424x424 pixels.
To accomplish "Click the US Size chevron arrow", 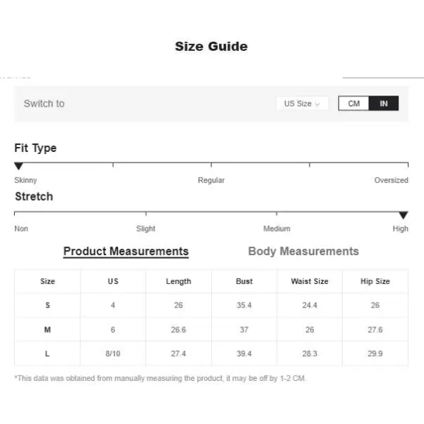I will pyautogui.click(x=317, y=104).
